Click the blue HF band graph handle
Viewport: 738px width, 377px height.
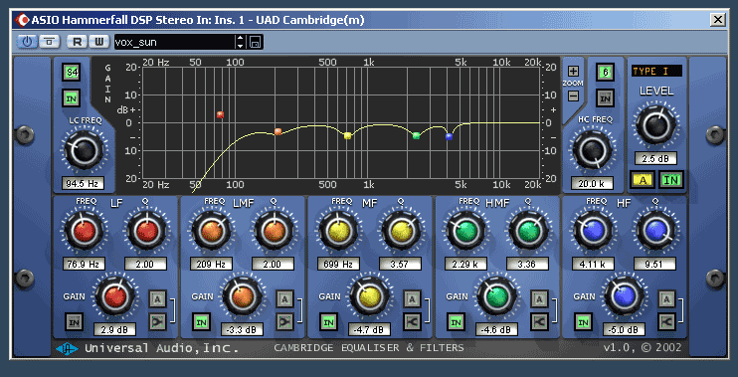pos(449,136)
